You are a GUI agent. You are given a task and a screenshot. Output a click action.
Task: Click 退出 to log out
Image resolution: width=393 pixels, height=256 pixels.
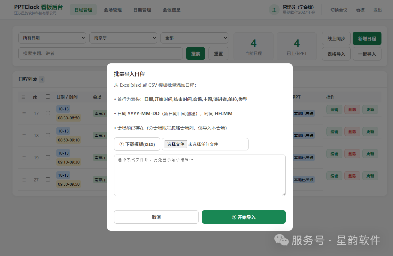coord(378,10)
